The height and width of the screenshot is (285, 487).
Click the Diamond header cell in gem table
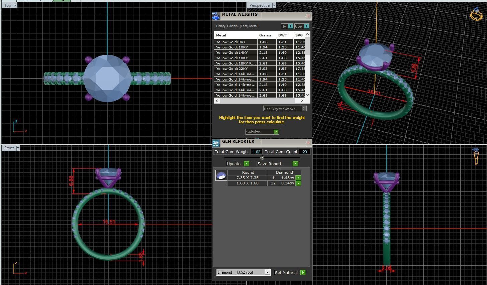[x=284, y=172]
